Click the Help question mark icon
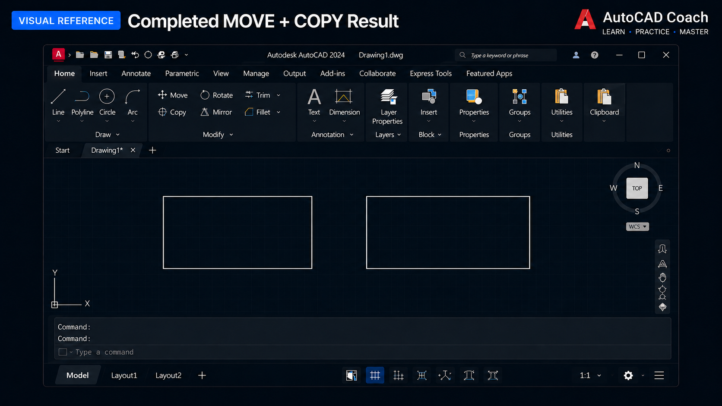Screen dimensions: 722x406 (595, 55)
